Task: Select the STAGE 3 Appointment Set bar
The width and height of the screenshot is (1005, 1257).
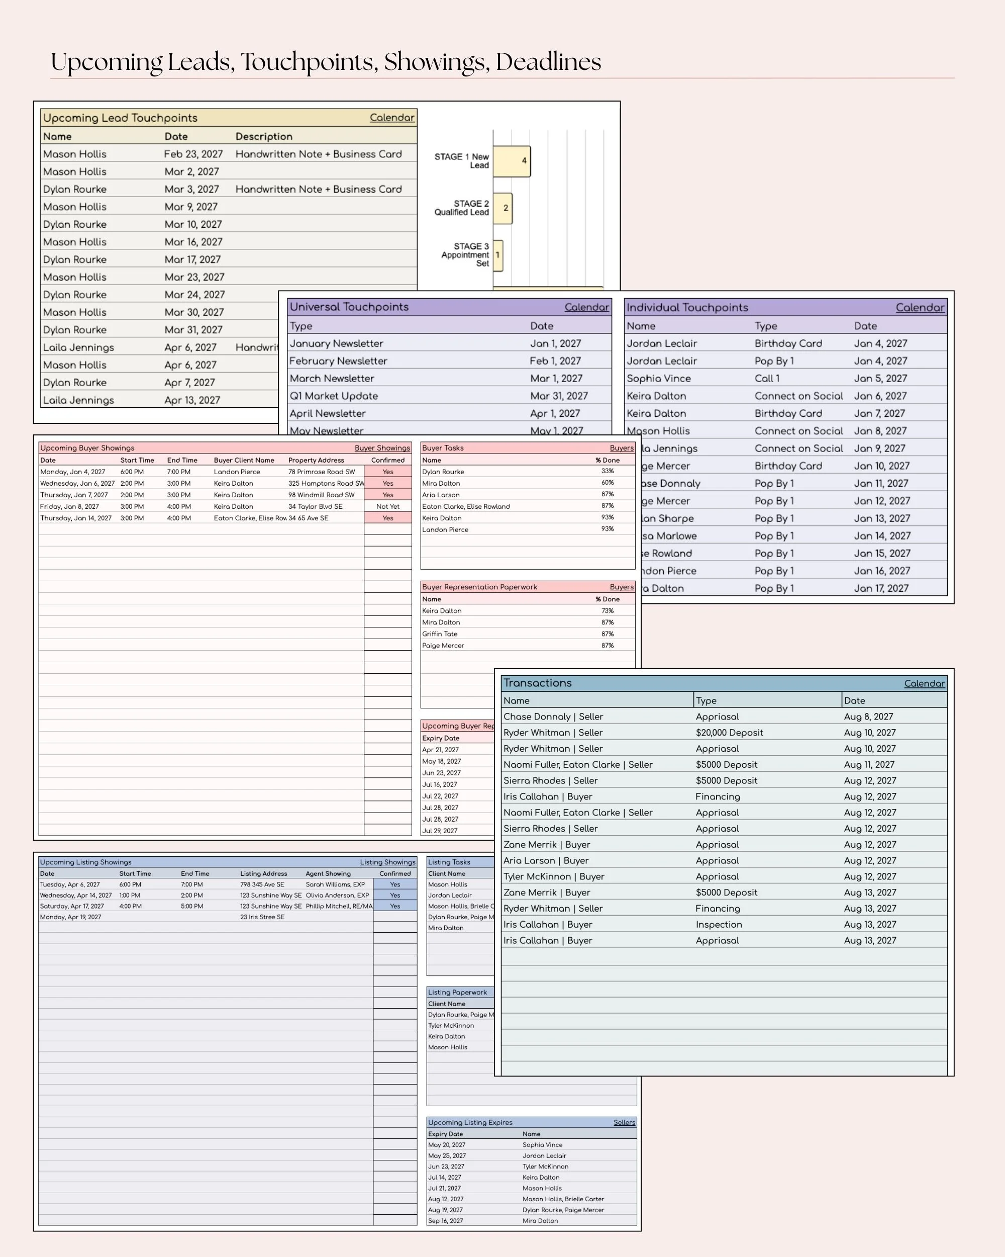Action: 497,255
